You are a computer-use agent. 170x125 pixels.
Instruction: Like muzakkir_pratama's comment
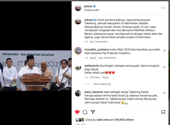165,51
